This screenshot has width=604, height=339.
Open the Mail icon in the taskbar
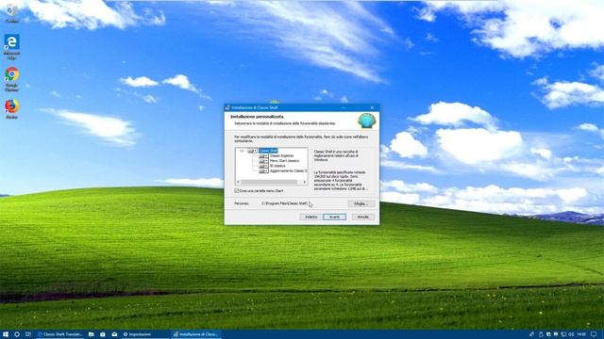114,334
